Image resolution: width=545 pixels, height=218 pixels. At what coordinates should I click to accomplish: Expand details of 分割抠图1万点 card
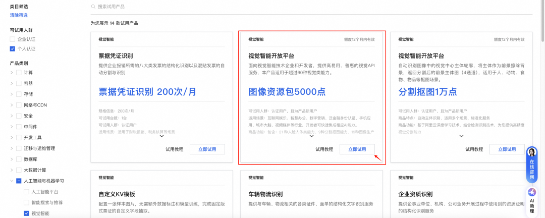(462, 136)
